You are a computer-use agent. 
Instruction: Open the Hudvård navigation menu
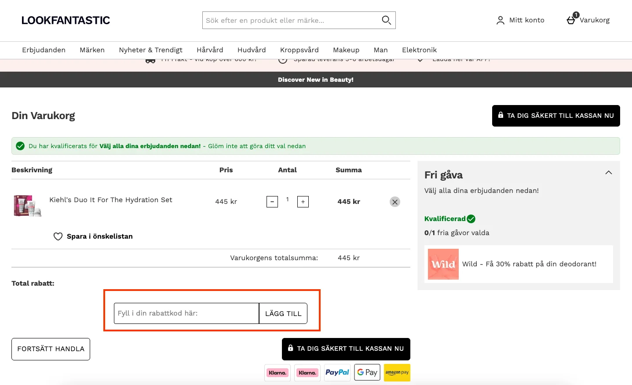(252, 50)
